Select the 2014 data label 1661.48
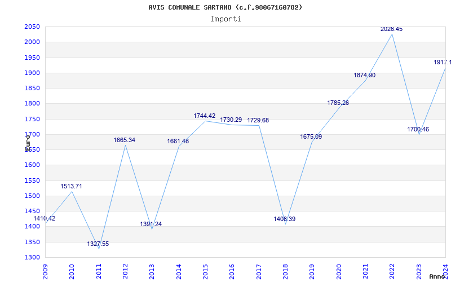The image size is (451, 282). (x=178, y=141)
